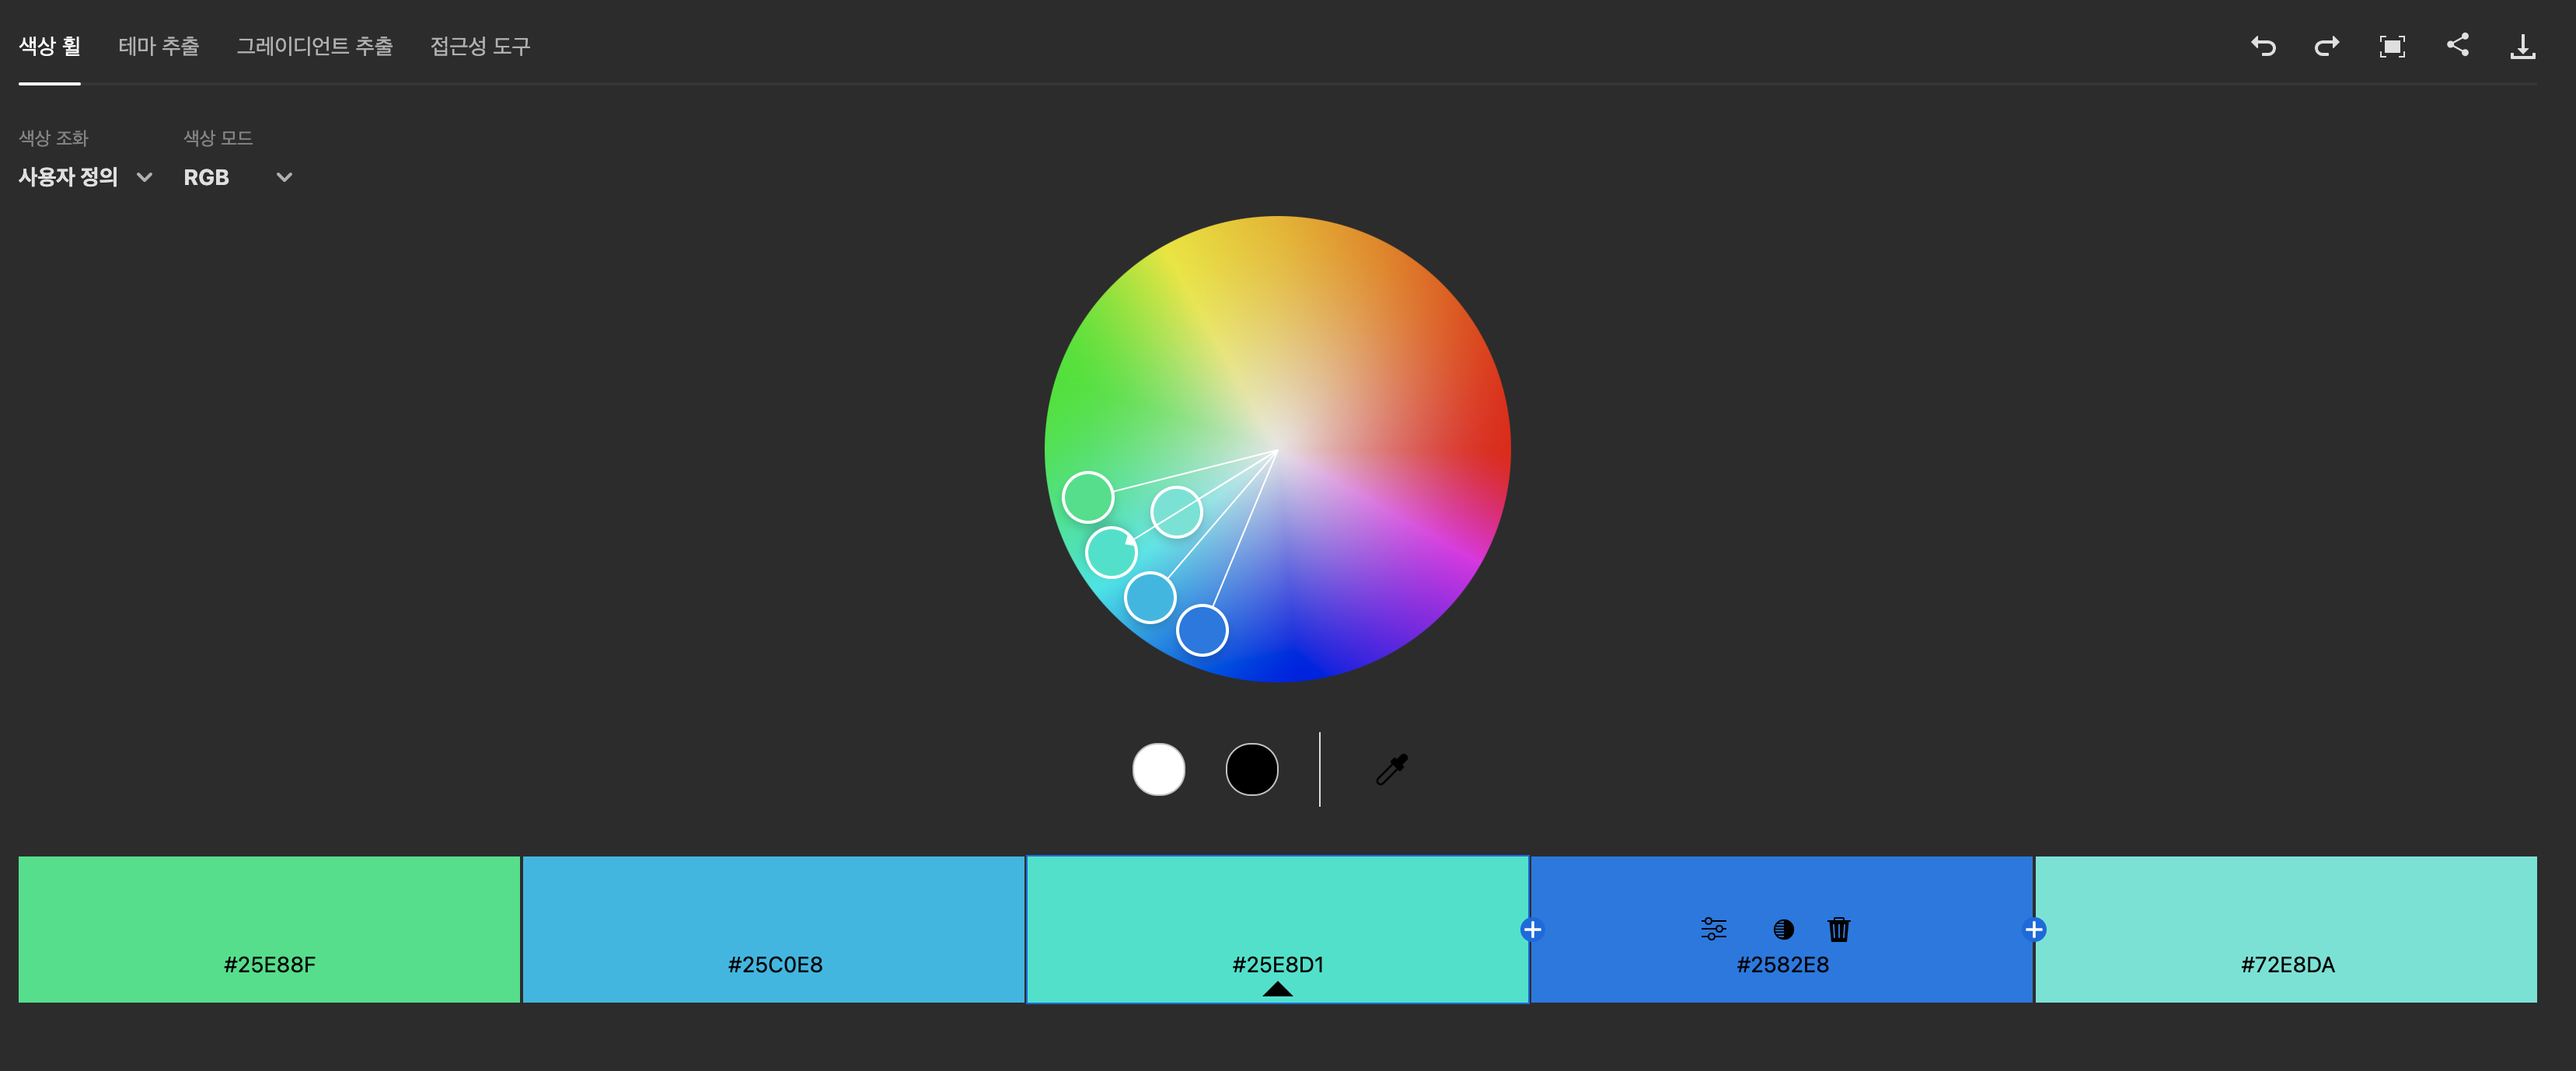
Task: Click the undo arrow icon
Action: click(x=2263, y=46)
